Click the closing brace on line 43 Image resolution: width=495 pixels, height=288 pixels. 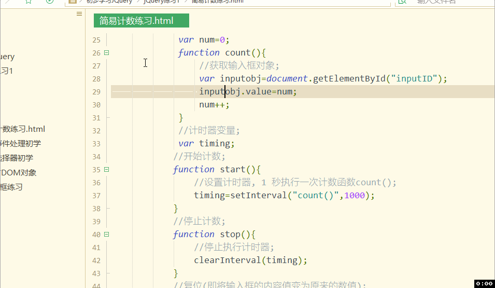pyautogui.click(x=176, y=273)
